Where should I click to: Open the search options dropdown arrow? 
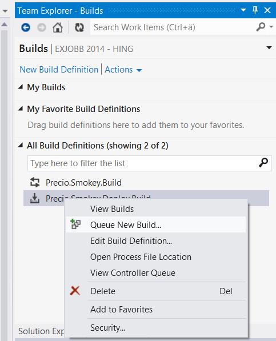271,27
